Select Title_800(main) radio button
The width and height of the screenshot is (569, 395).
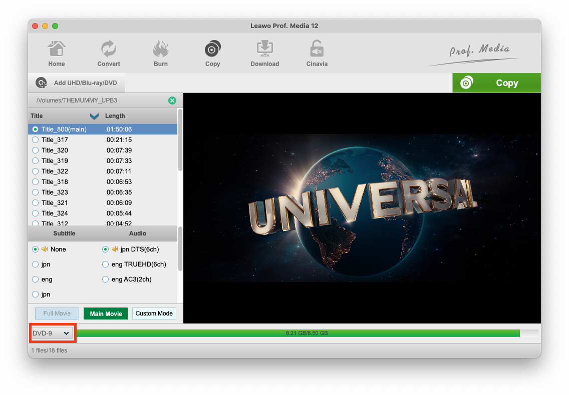pos(35,129)
